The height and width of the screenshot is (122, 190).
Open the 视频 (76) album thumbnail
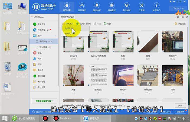click(x=123, y=42)
